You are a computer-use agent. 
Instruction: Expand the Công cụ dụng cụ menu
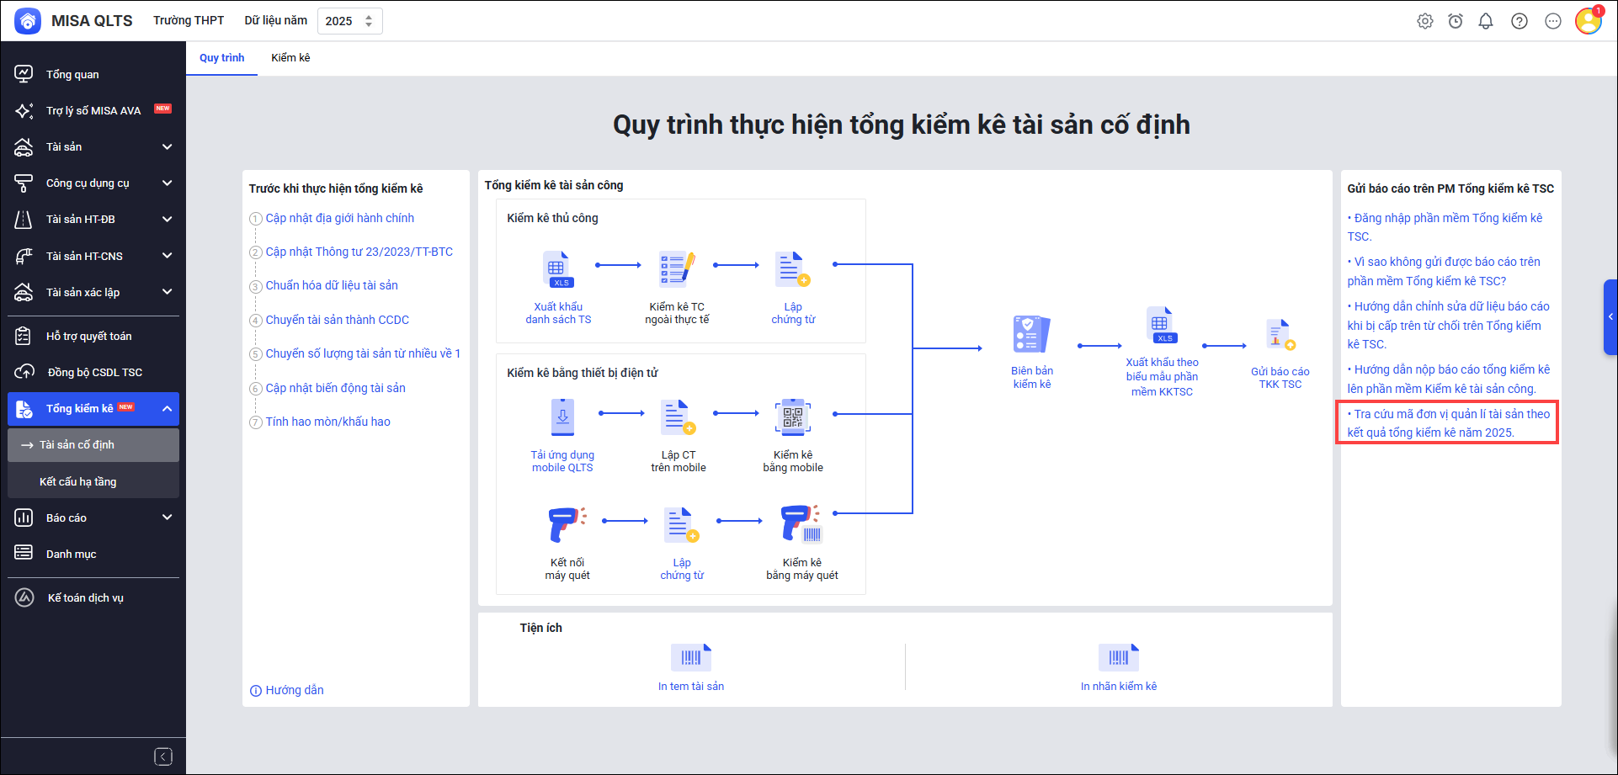167,183
